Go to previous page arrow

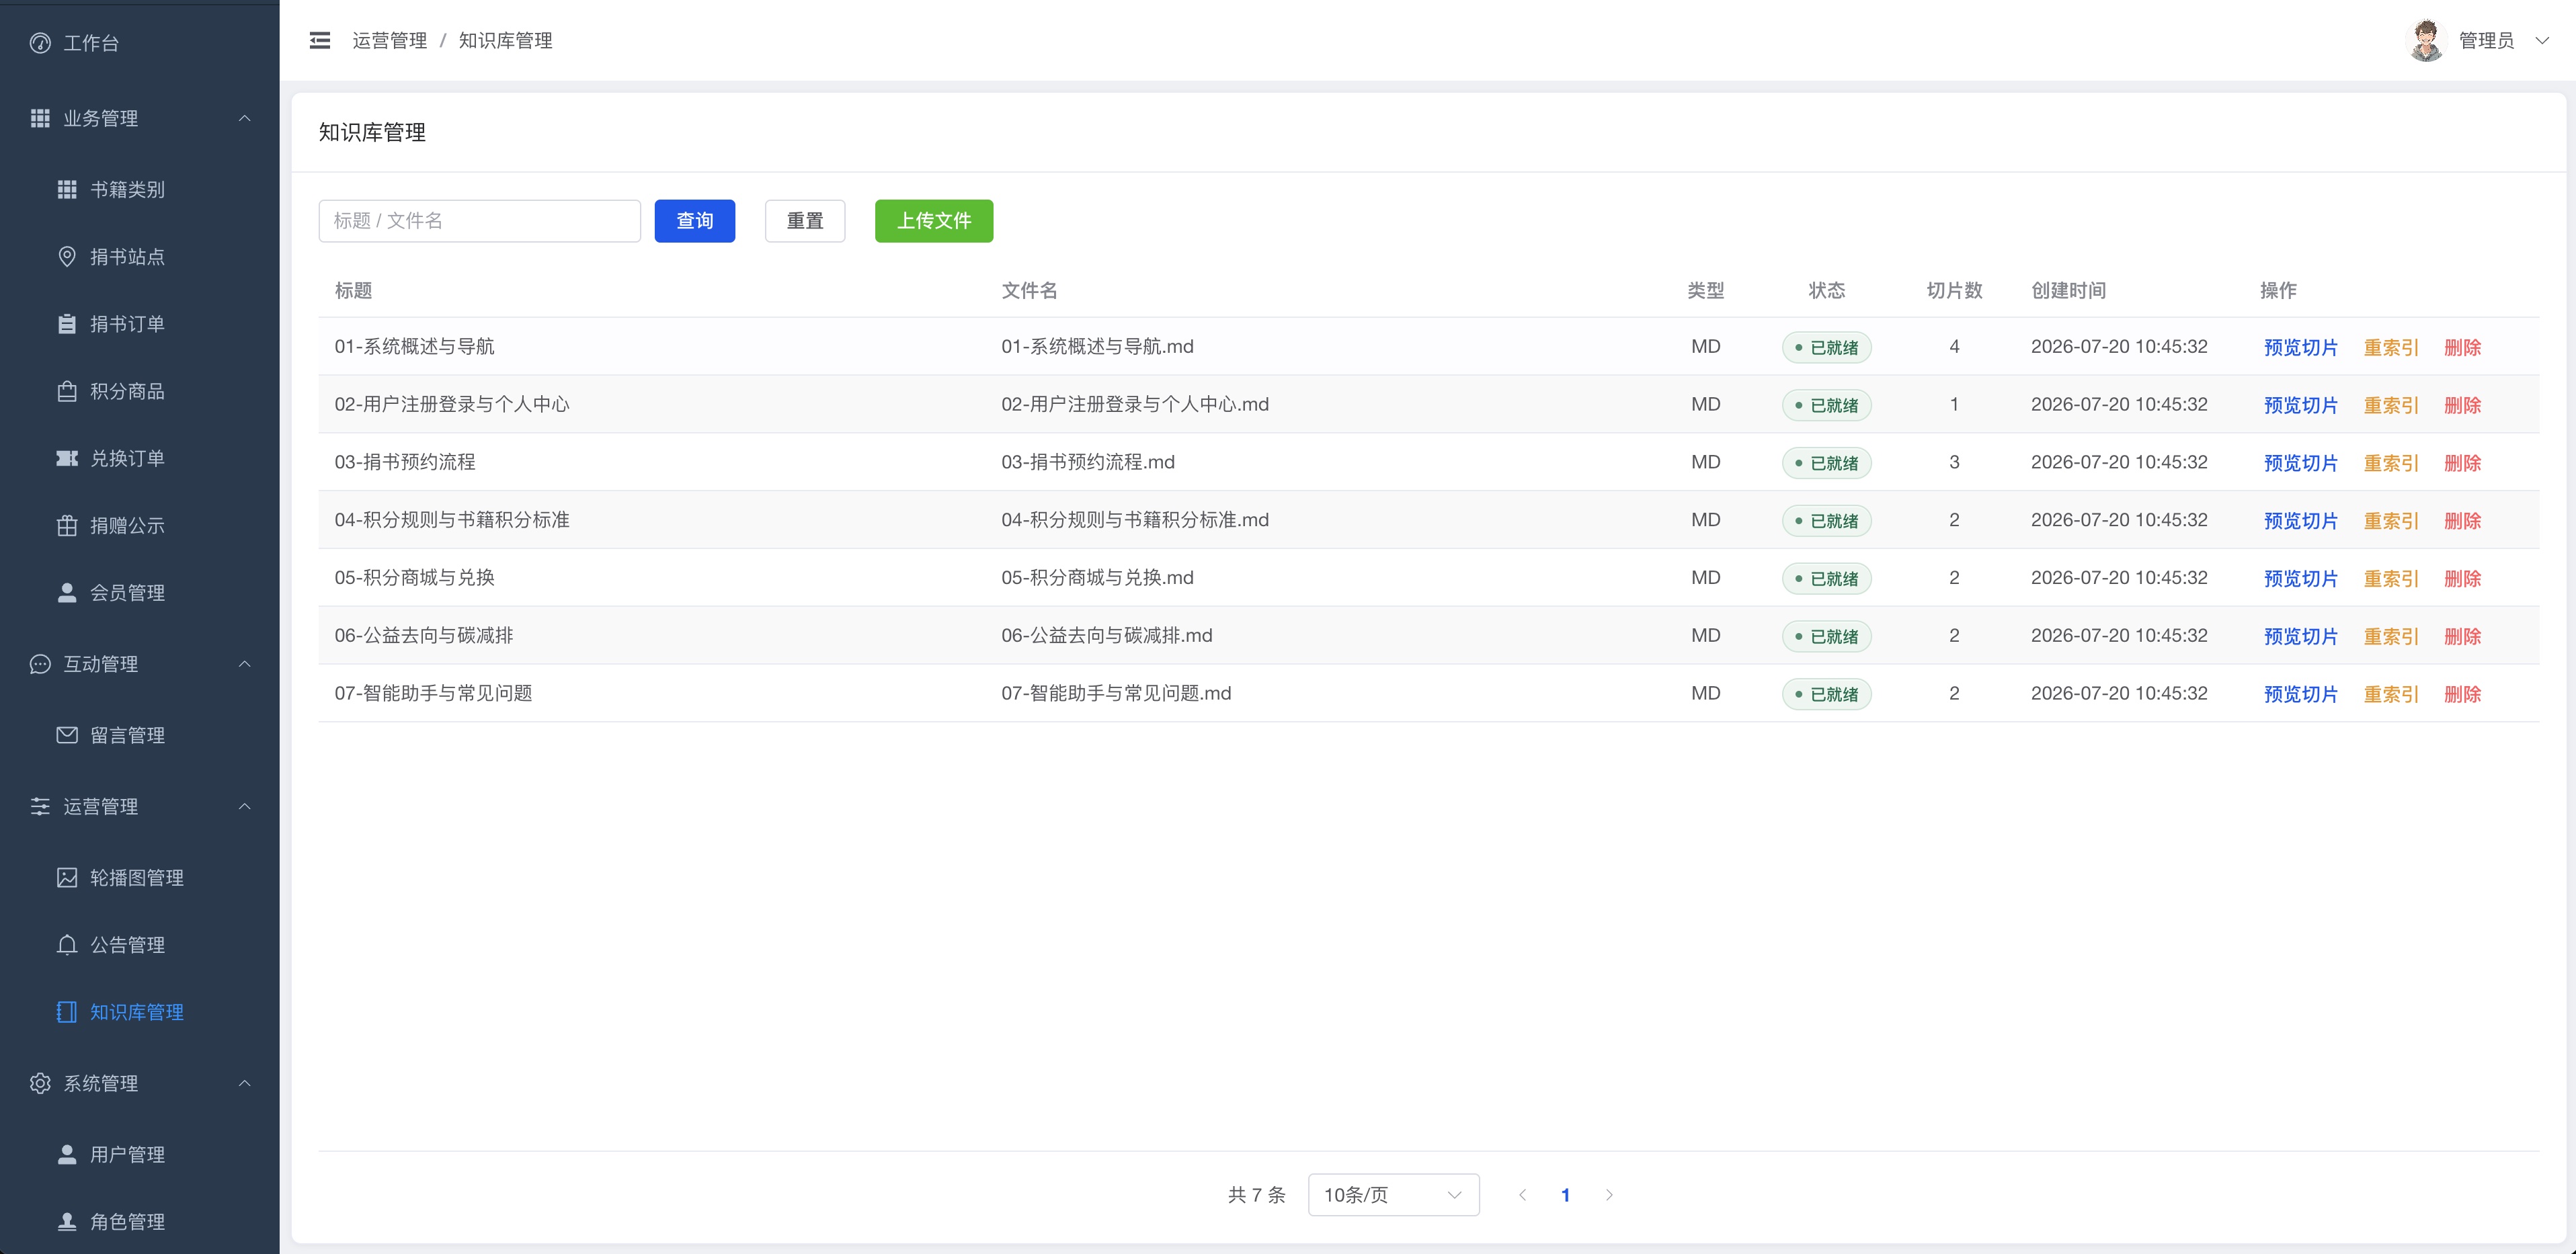pyautogui.click(x=1522, y=1195)
